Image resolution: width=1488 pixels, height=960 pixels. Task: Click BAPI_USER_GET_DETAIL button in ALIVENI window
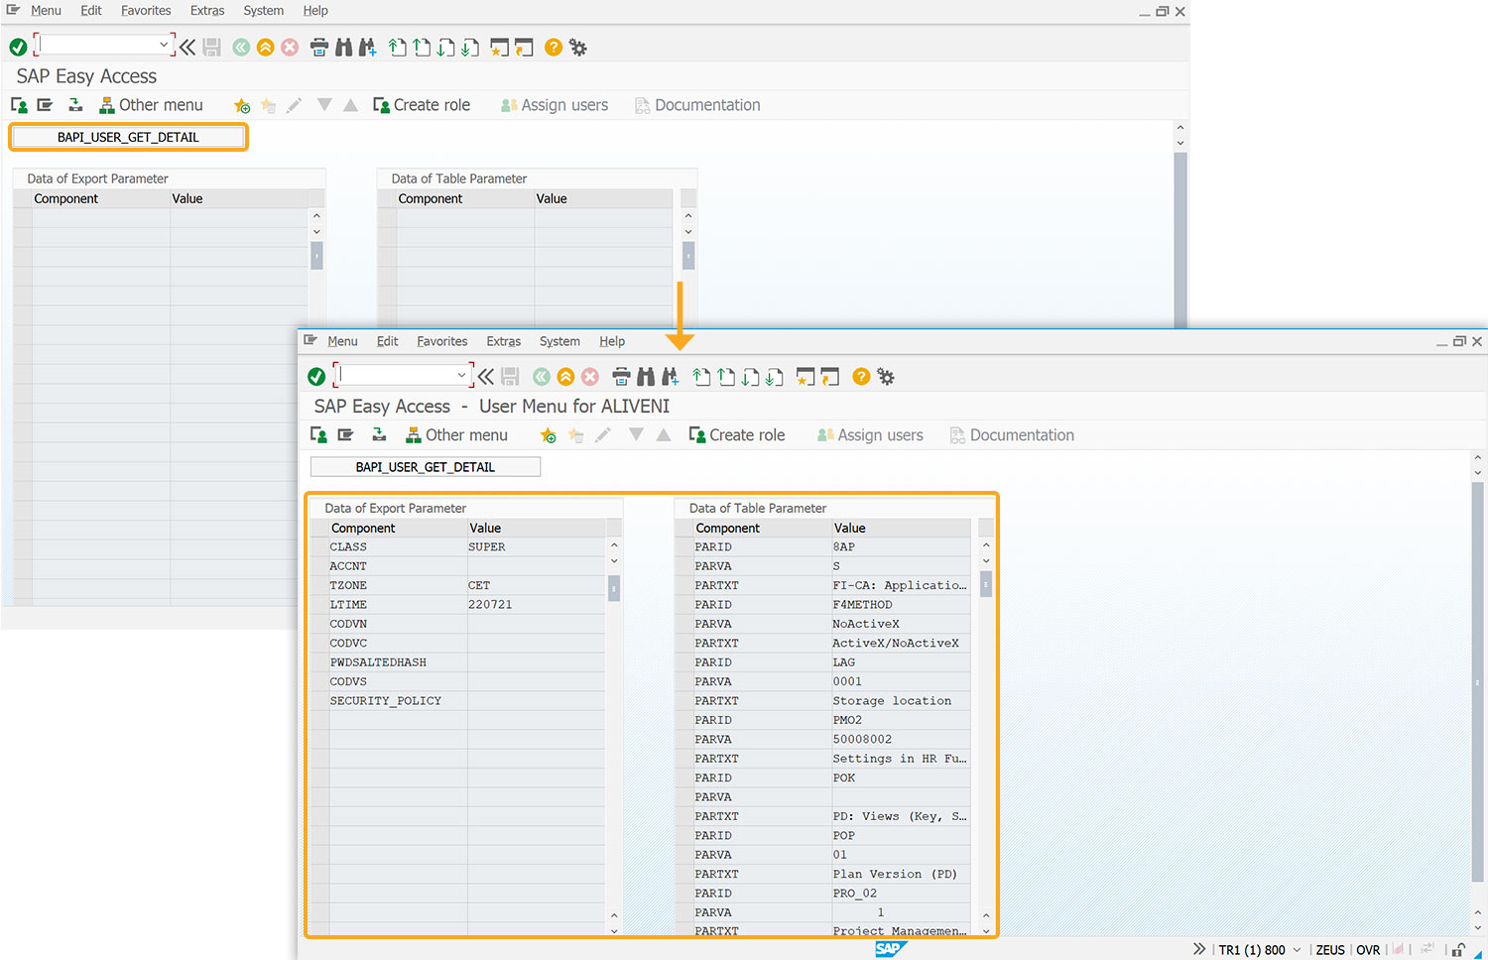[x=426, y=467]
